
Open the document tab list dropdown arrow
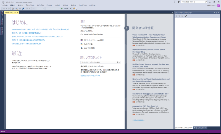tap(173, 13)
